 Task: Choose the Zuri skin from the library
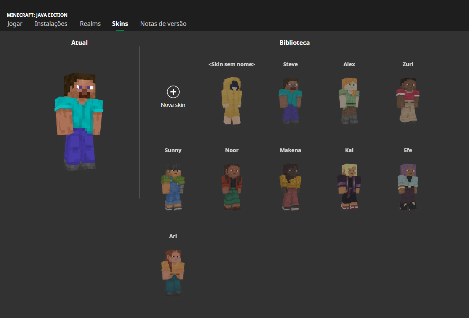[x=408, y=100]
